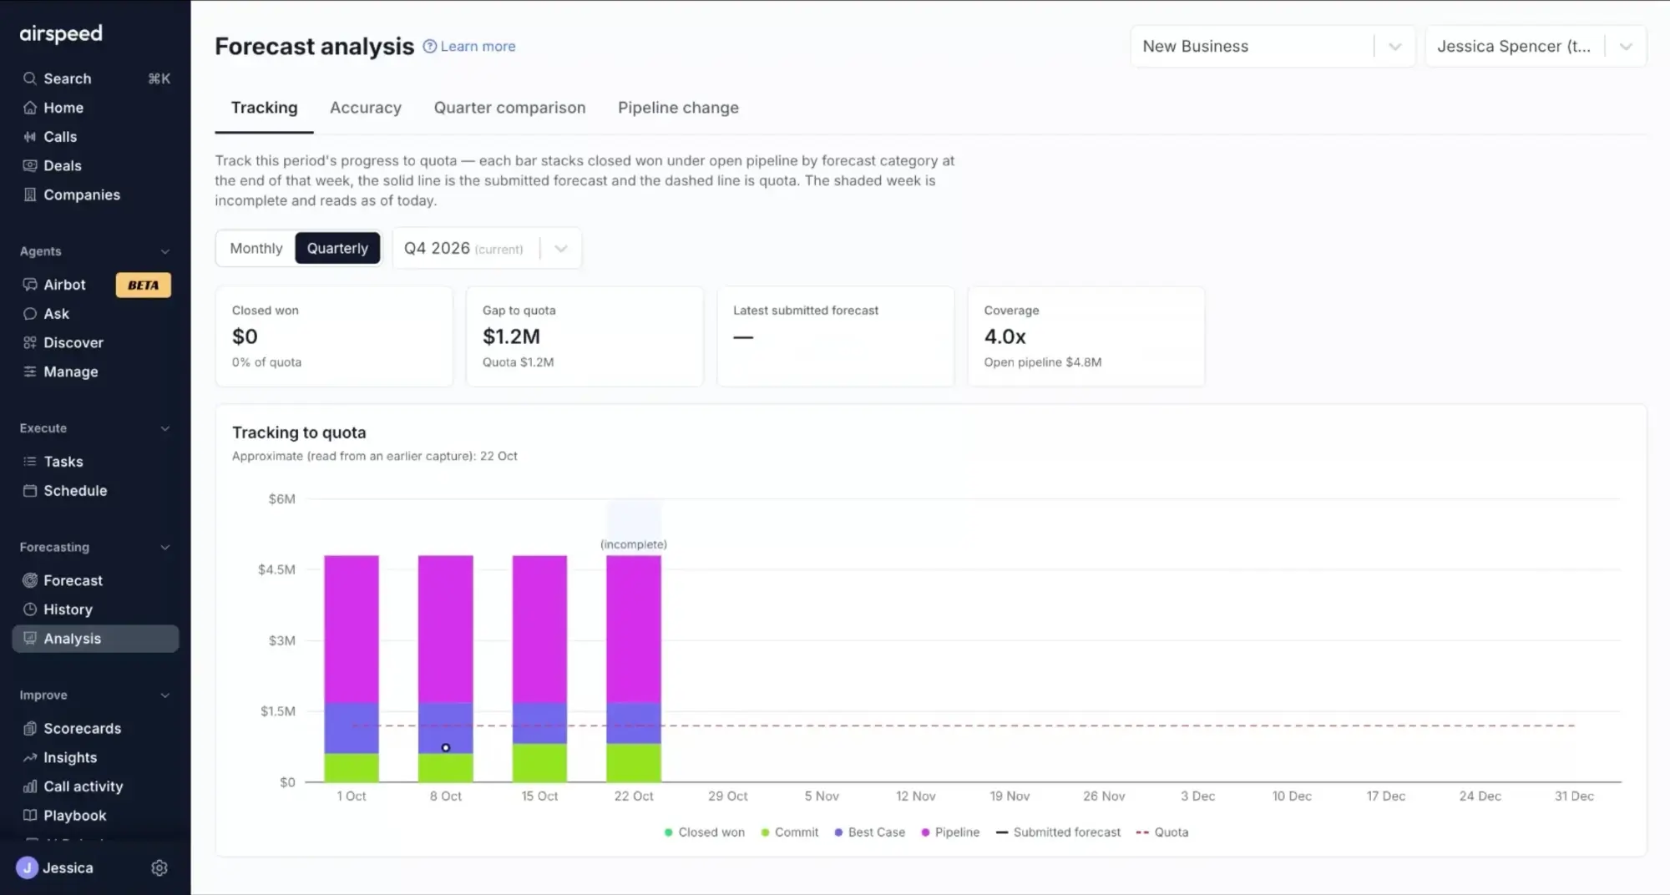Open Schedule calendar icon
1670x895 pixels.
click(x=30, y=491)
